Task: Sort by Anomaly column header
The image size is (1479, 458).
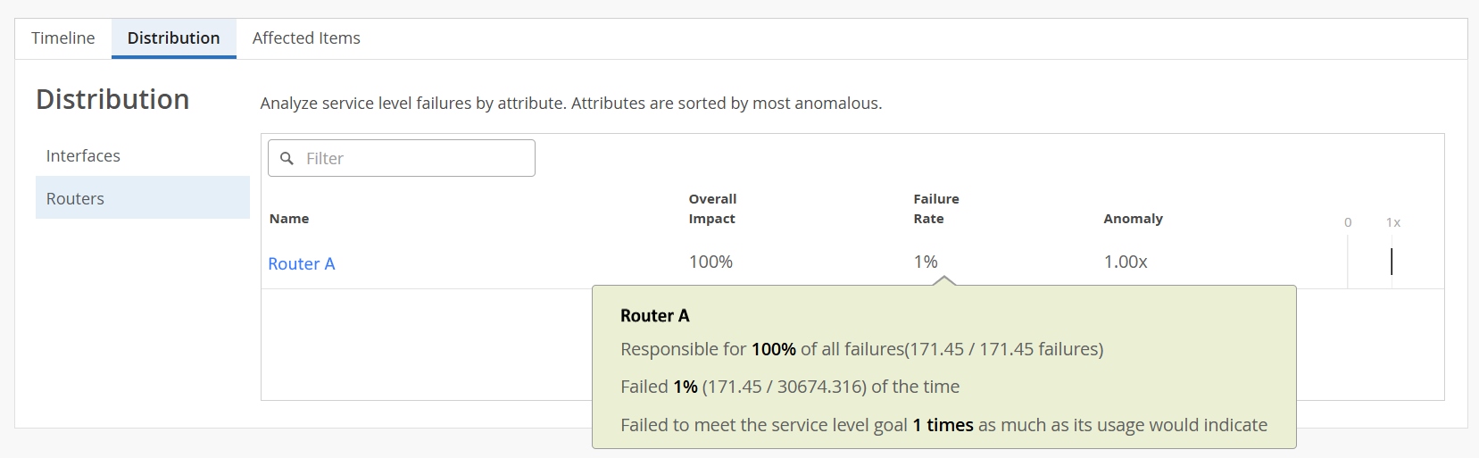Action: tap(1133, 219)
